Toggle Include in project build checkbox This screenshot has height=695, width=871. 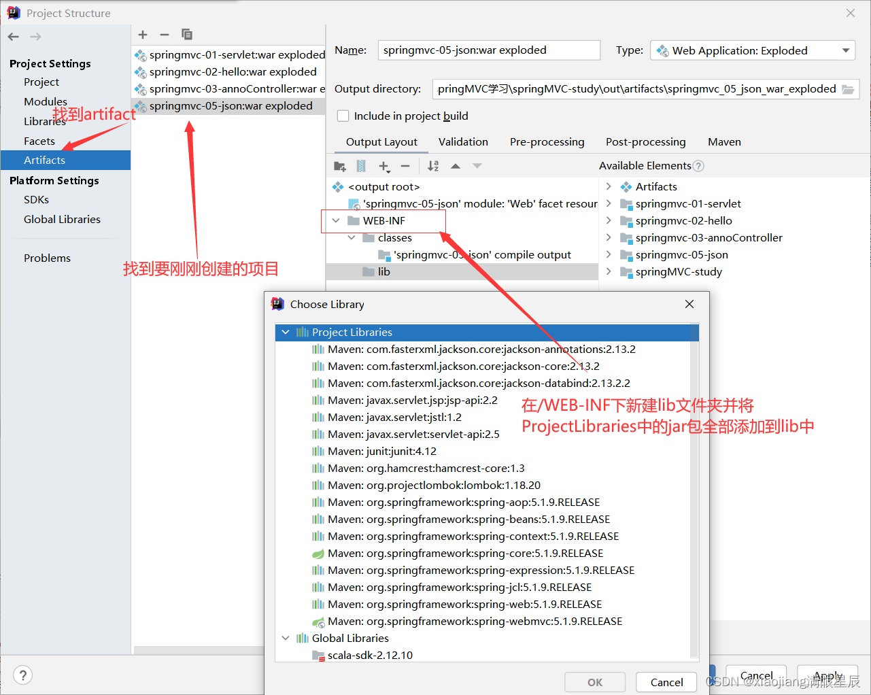tap(343, 116)
